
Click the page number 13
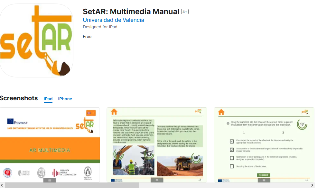click(200, 180)
